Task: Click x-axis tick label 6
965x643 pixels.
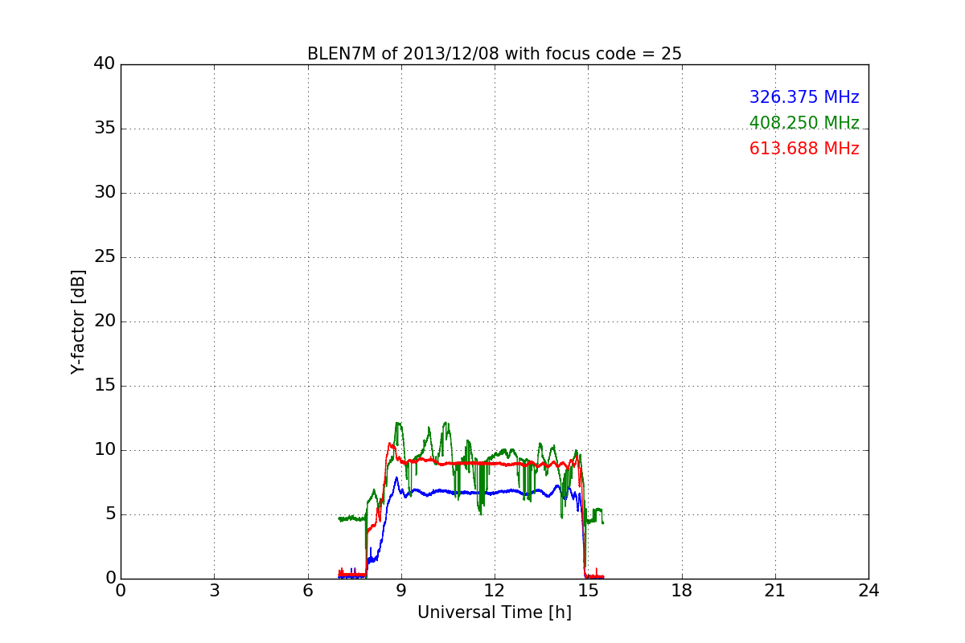Action: [x=308, y=591]
